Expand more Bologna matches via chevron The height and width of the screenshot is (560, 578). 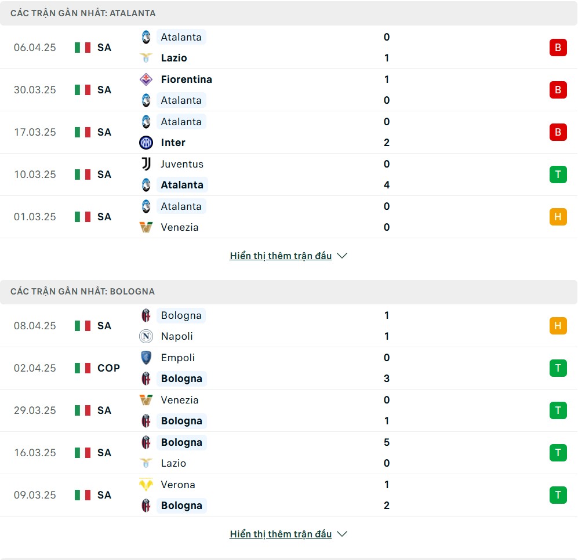[x=342, y=534]
